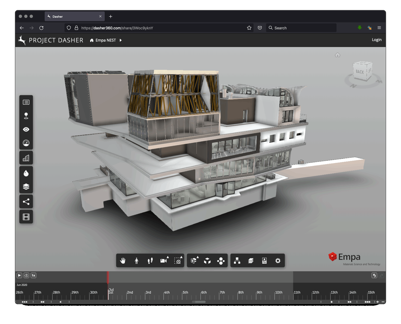401x324 pixels.
Task: Open the sensor pin icon panel
Action: click(x=26, y=116)
